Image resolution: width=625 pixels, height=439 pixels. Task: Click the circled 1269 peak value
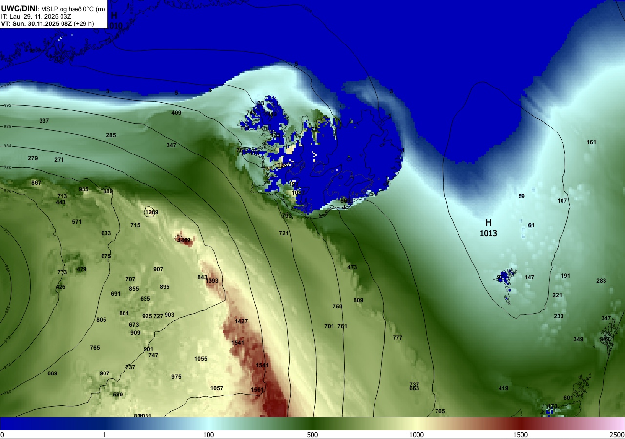point(152,212)
